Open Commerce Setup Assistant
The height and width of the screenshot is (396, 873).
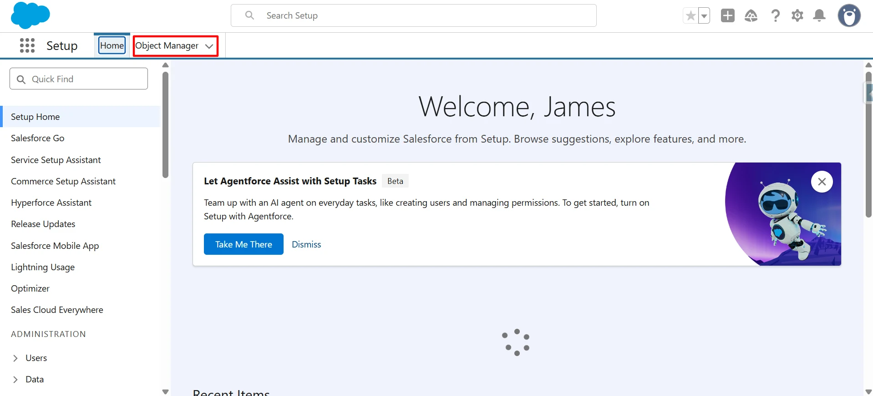[63, 181]
